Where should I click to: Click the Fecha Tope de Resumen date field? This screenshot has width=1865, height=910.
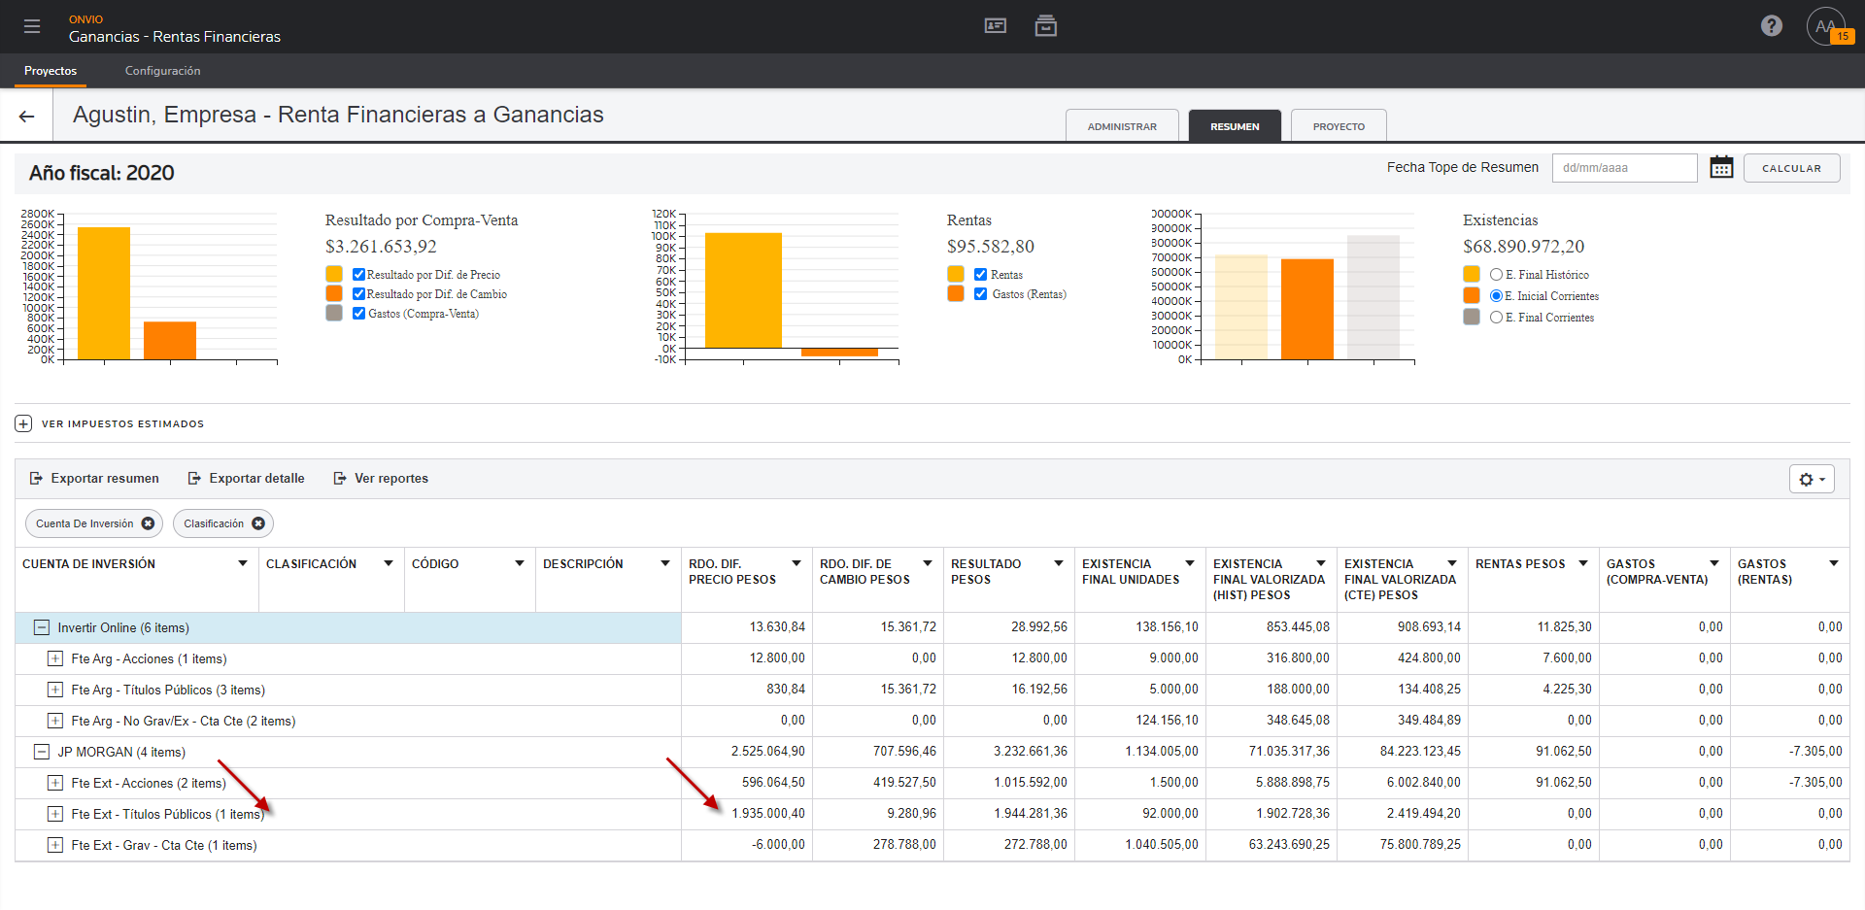click(x=1623, y=168)
